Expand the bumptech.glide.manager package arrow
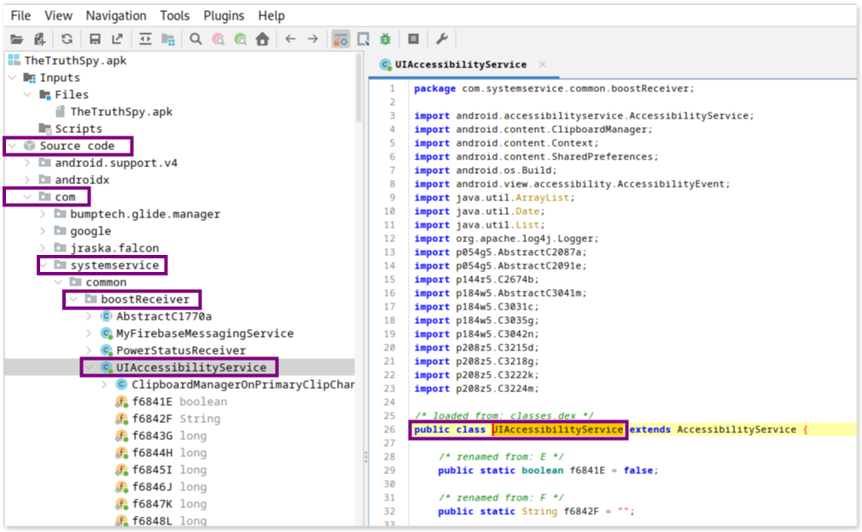862x532 pixels. (43, 214)
